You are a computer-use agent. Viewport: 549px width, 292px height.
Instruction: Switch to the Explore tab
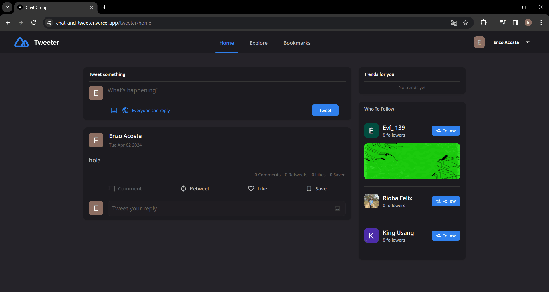258,43
